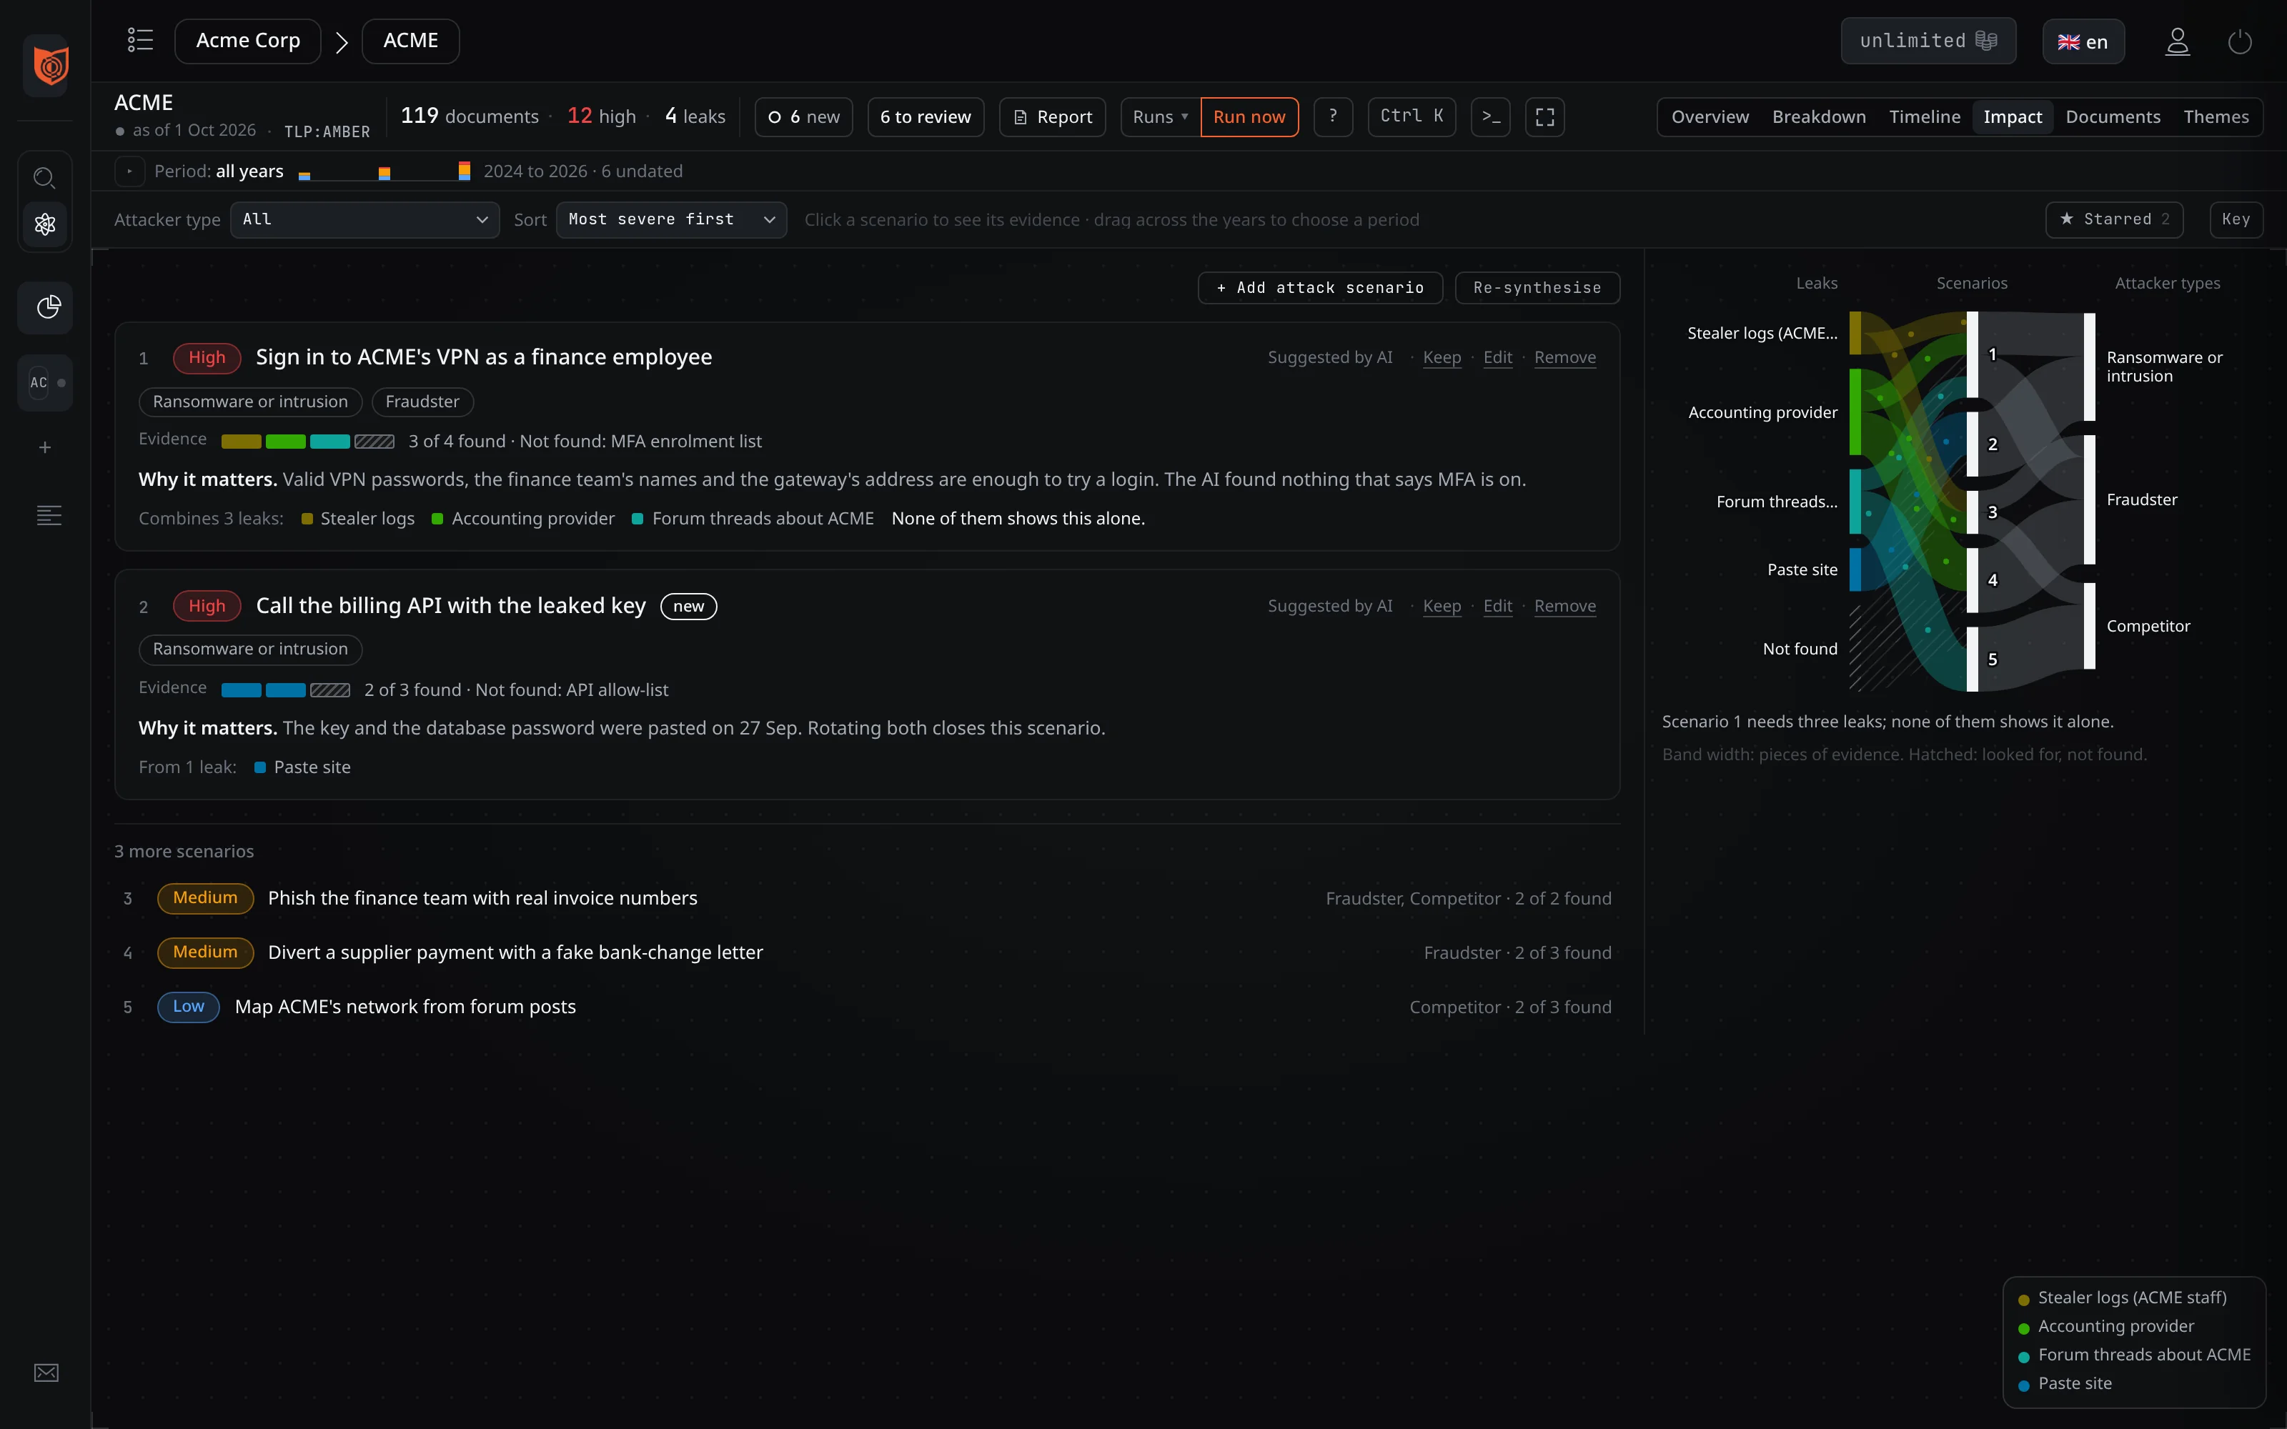The height and width of the screenshot is (1429, 2287).
Task: Switch to the Timeline tab
Action: coord(1924,116)
